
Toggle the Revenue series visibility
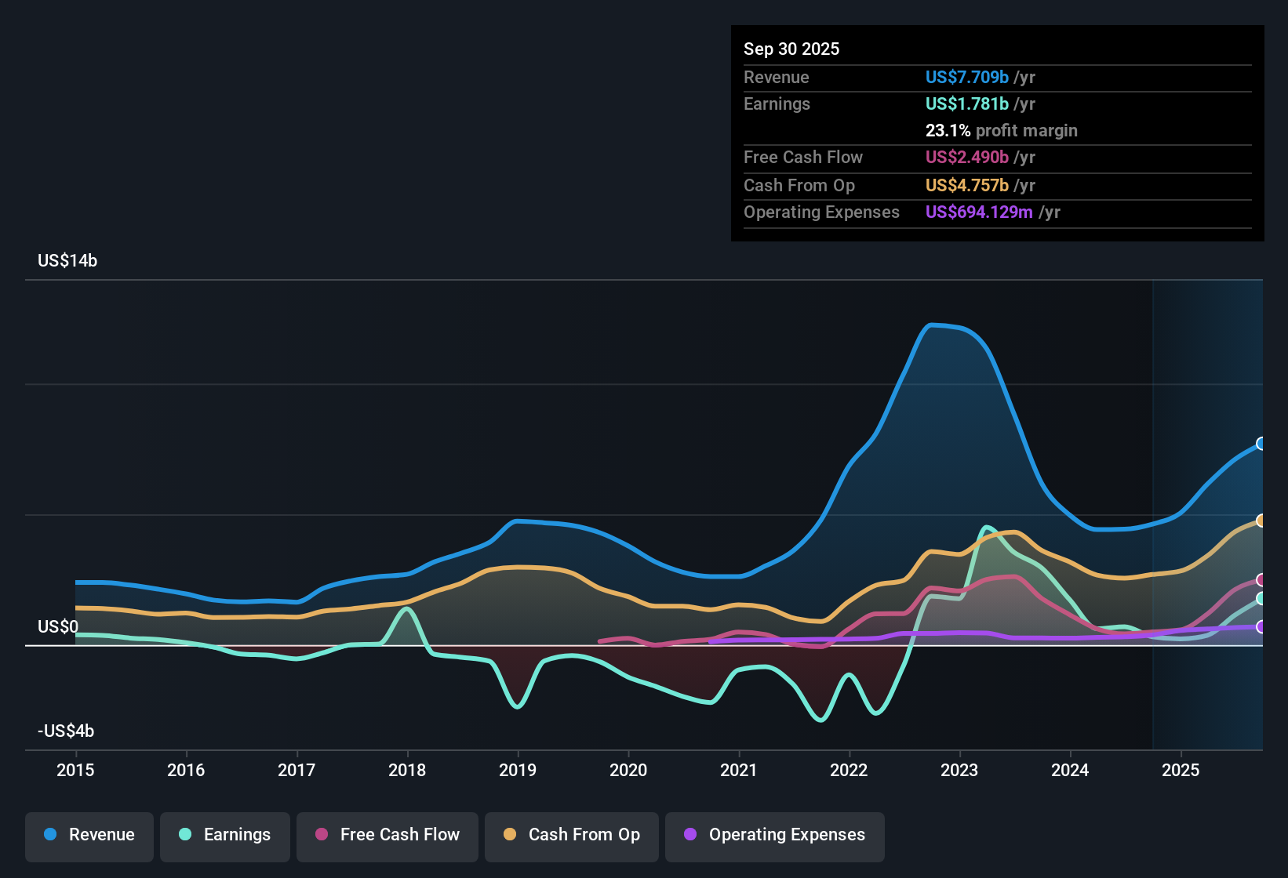click(89, 835)
